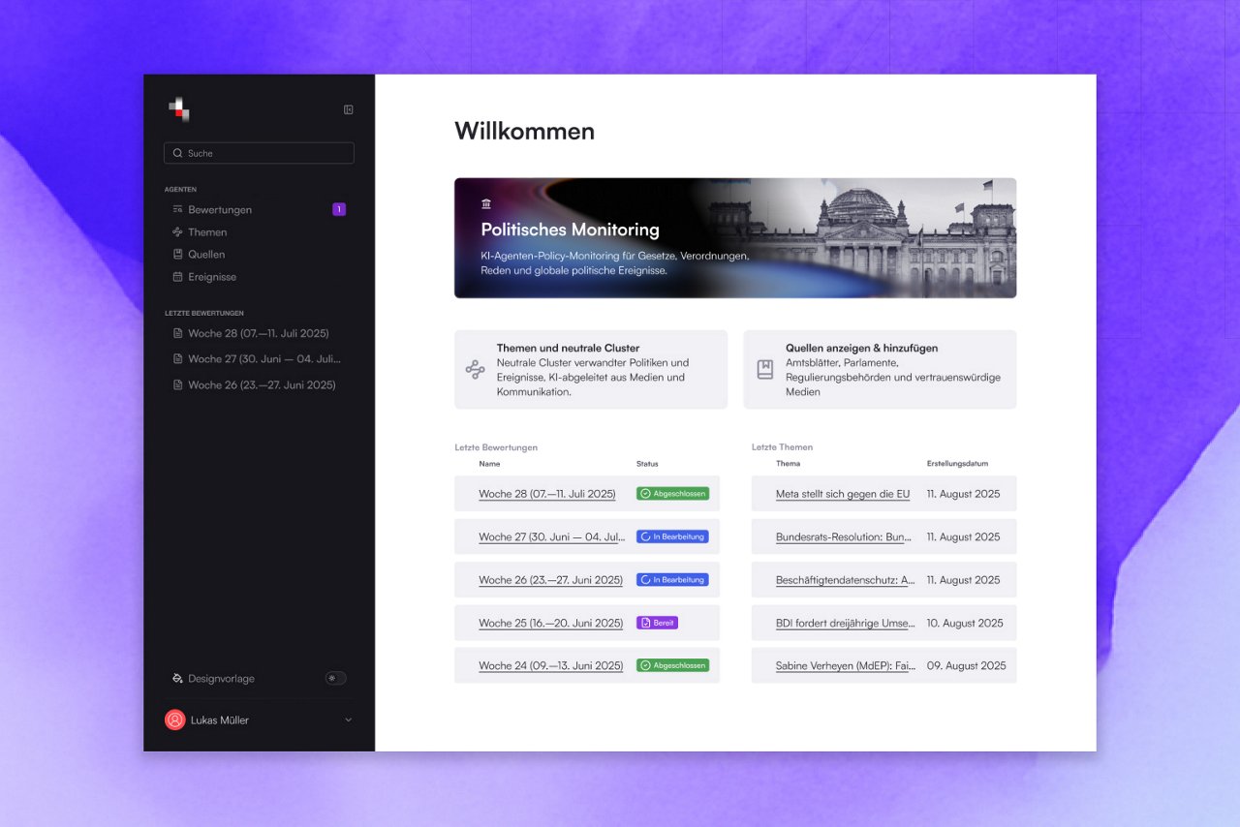Click date 11. August 2025 beside Meta topic

click(x=963, y=494)
